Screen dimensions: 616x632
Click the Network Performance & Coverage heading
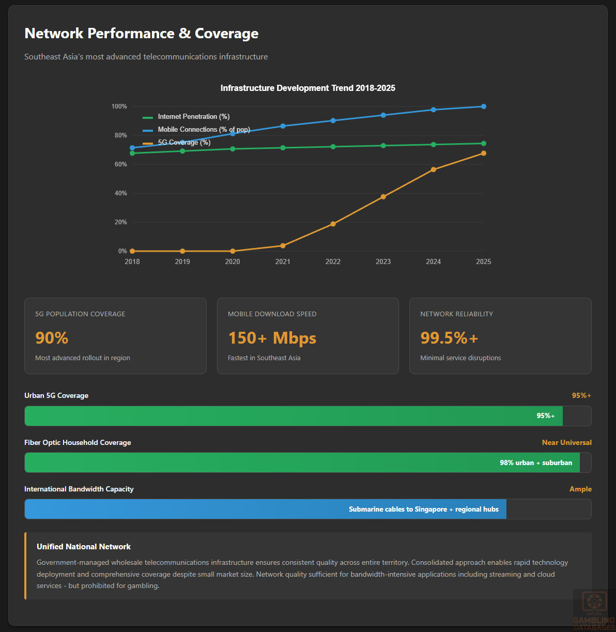pyautogui.click(x=141, y=34)
